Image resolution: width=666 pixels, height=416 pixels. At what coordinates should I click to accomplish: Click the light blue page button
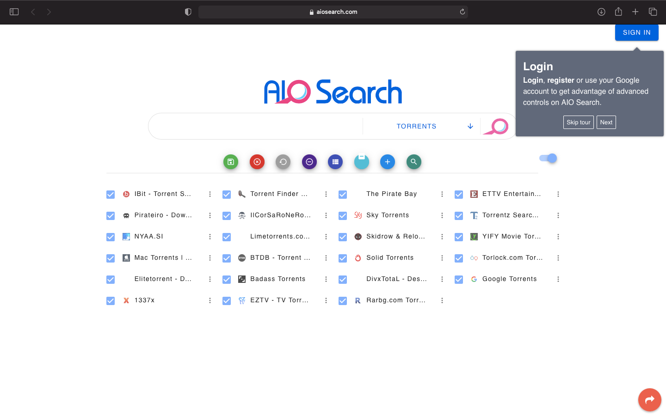coord(362,162)
